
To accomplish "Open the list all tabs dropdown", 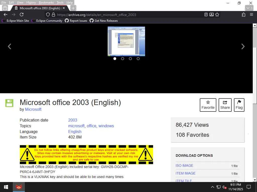I will click(x=249, y=8).
